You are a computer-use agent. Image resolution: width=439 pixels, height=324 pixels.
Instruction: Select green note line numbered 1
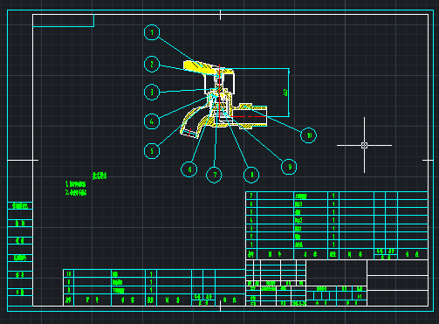click(x=76, y=184)
